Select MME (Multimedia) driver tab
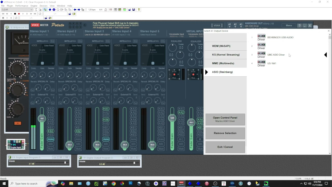This screenshot has width=332, height=187. coord(225,63)
